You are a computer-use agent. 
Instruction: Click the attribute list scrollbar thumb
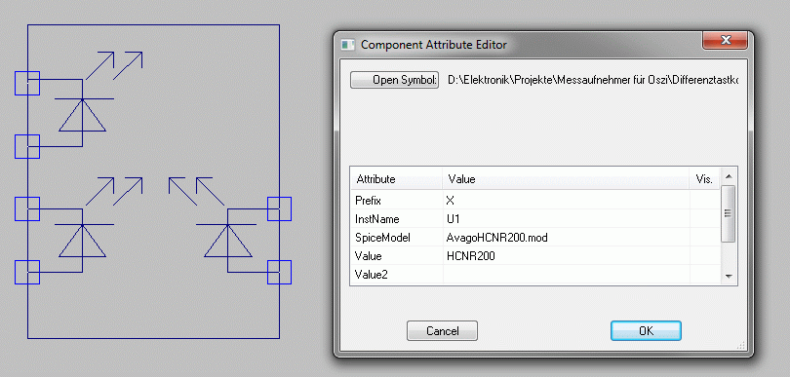point(728,213)
